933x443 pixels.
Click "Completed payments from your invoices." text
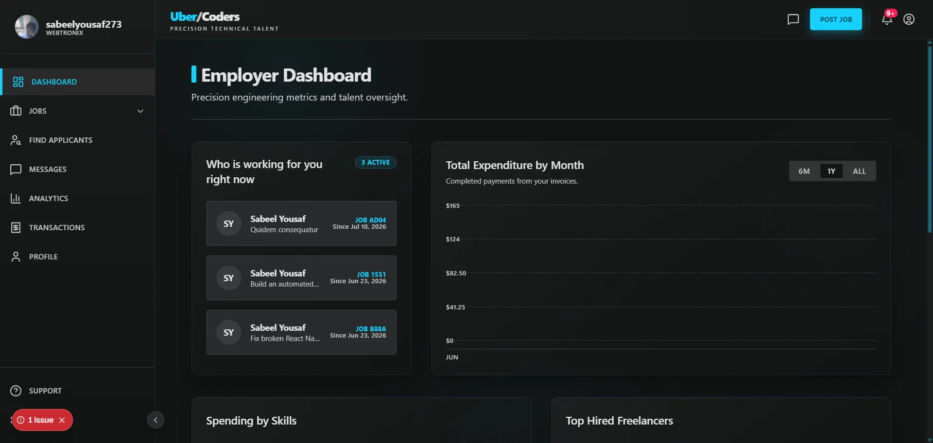pyautogui.click(x=512, y=181)
